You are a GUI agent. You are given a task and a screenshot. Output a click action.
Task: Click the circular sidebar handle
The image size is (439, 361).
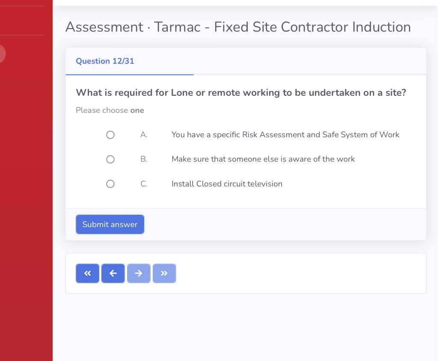[2, 54]
